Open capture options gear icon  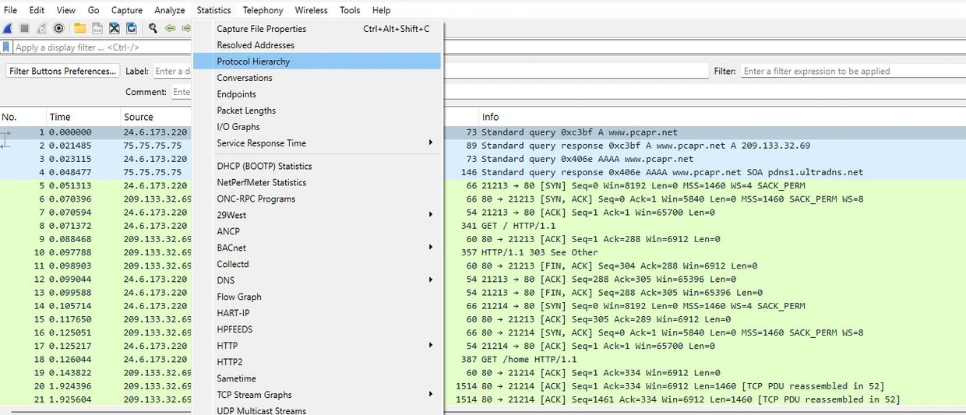click(x=58, y=28)
